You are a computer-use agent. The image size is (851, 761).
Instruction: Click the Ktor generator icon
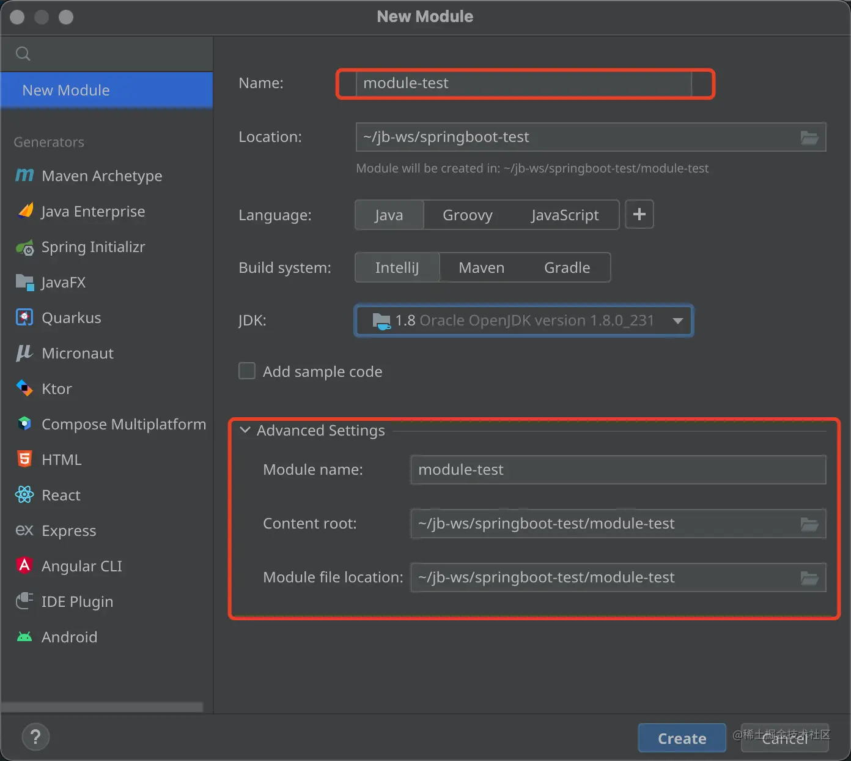coord(24,388)
